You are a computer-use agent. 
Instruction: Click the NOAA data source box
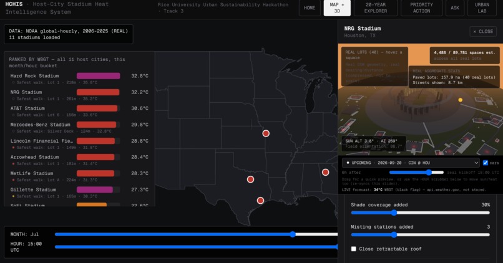point(69,34)
